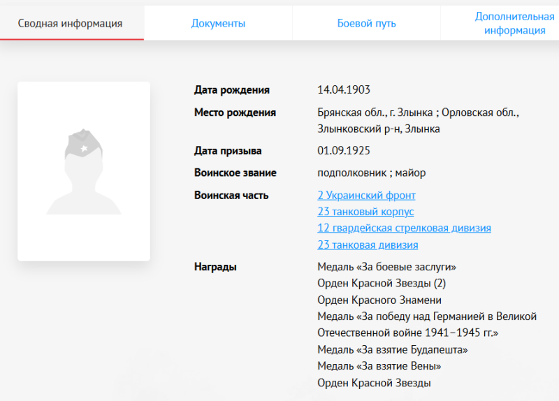Image resolution: width=559 pixels, height=401 pixels.
Task: Click award Орден Красного Знамени
Action: pyautogui.click(x=379, y=300)
